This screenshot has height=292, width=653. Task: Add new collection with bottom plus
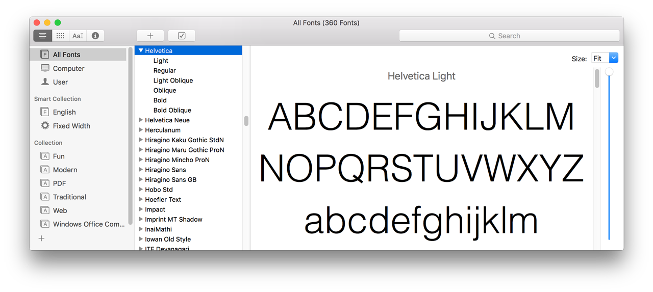[41, 238]
